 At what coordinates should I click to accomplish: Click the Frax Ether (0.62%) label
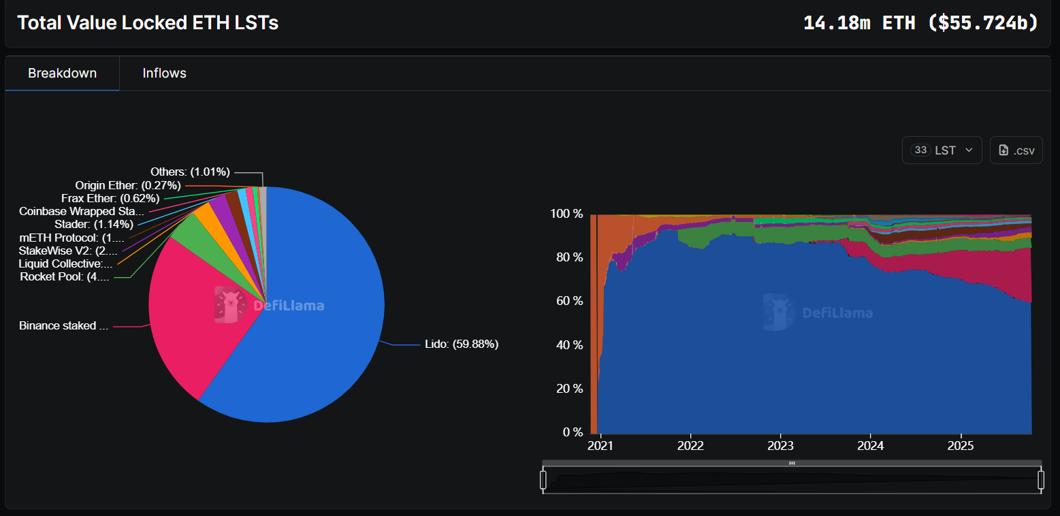pos(110,198)
